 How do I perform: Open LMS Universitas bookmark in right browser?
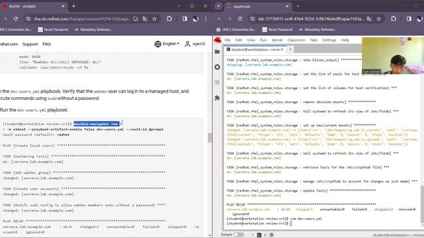(x=236, y=29)
